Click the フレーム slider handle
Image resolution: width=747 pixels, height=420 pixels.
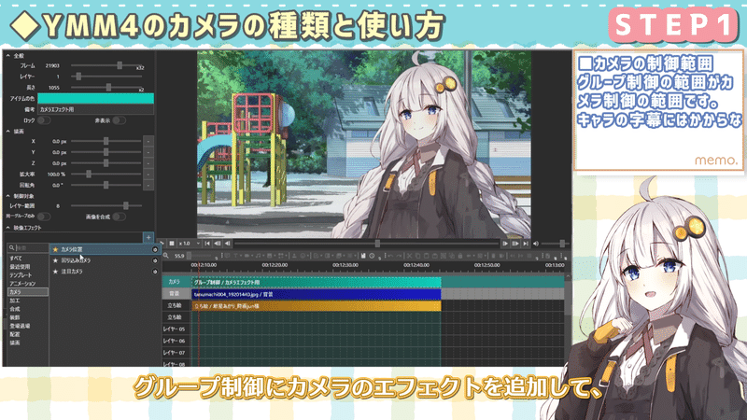(120, 65)
